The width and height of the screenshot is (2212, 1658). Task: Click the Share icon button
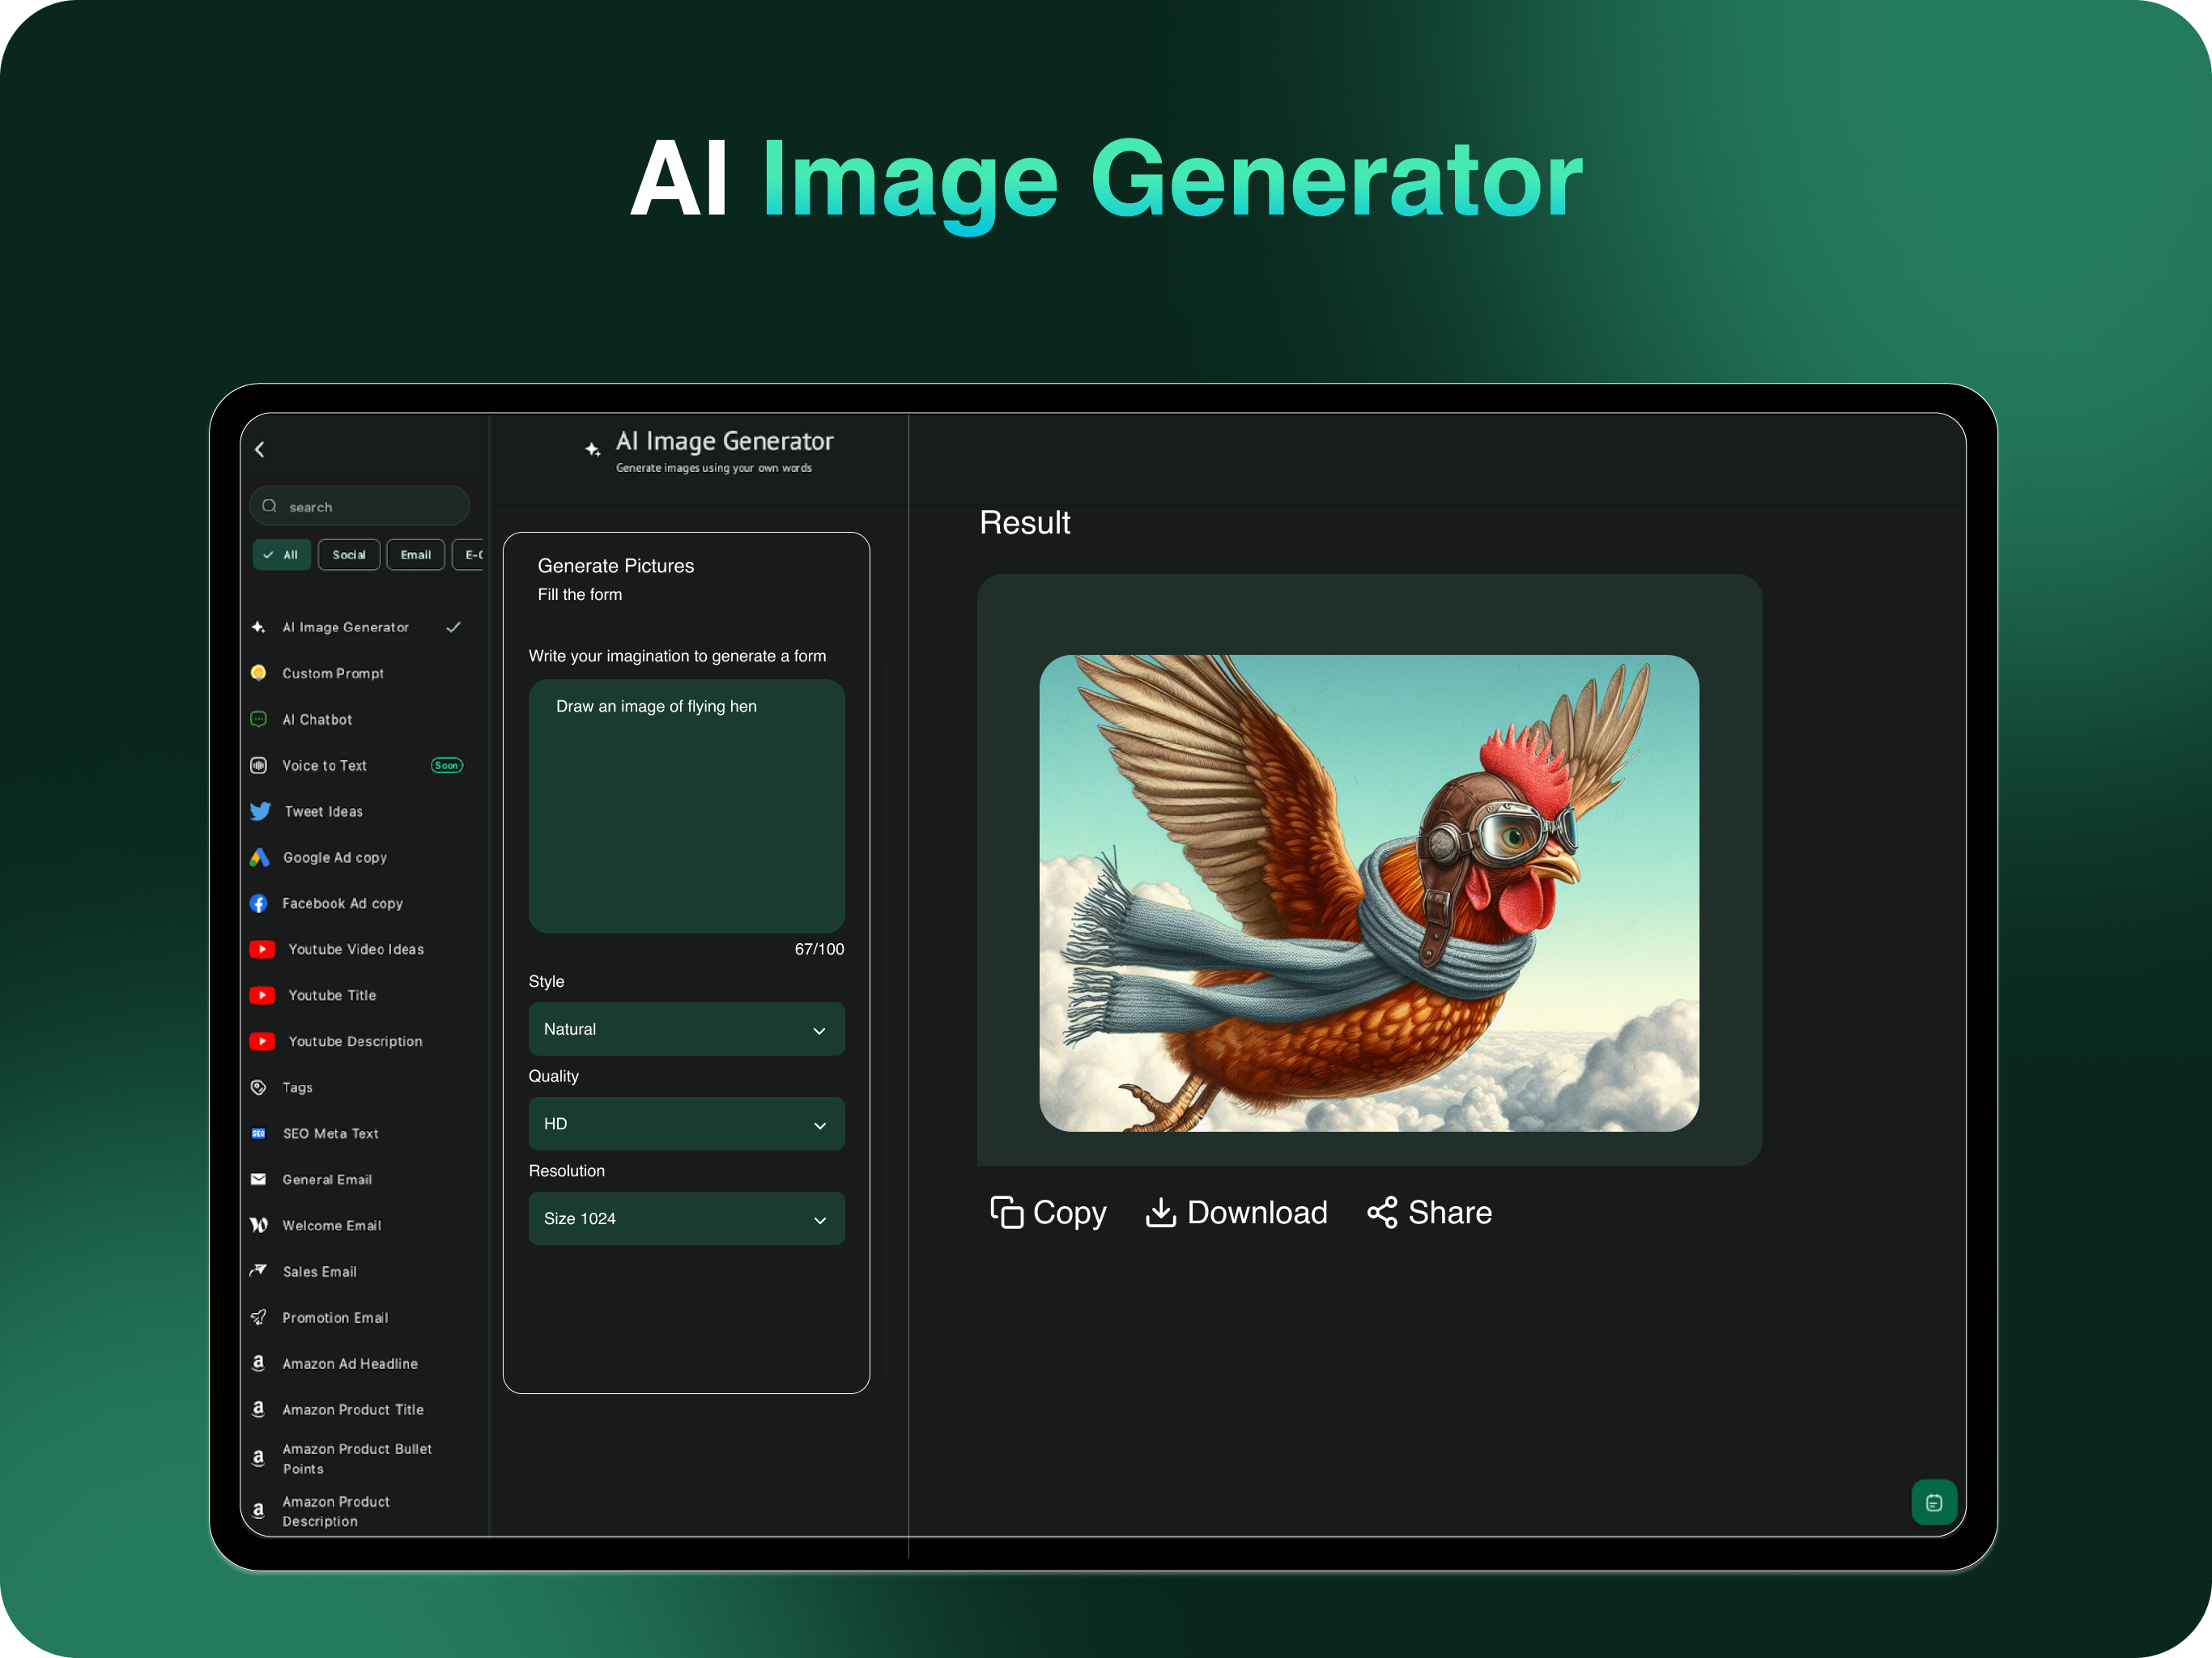[1382, 1212]
